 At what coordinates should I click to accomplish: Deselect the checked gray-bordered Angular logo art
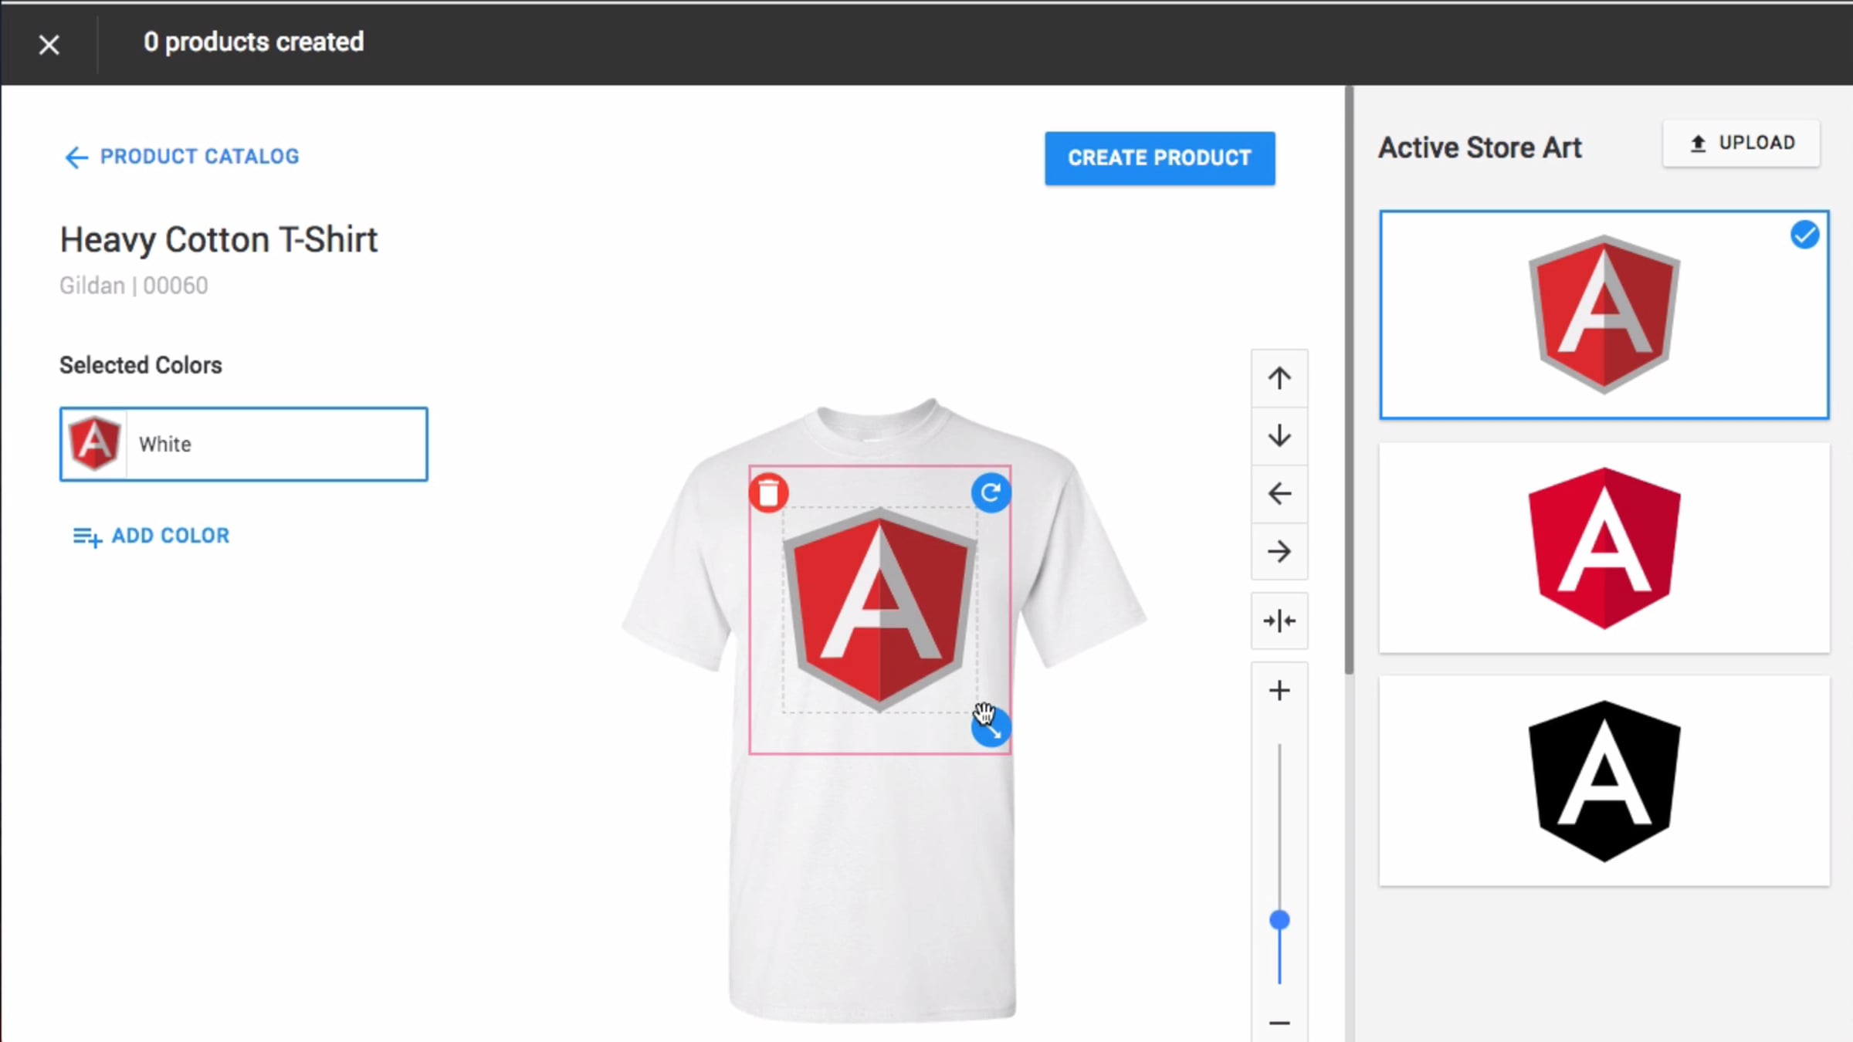coord(1604,315)
